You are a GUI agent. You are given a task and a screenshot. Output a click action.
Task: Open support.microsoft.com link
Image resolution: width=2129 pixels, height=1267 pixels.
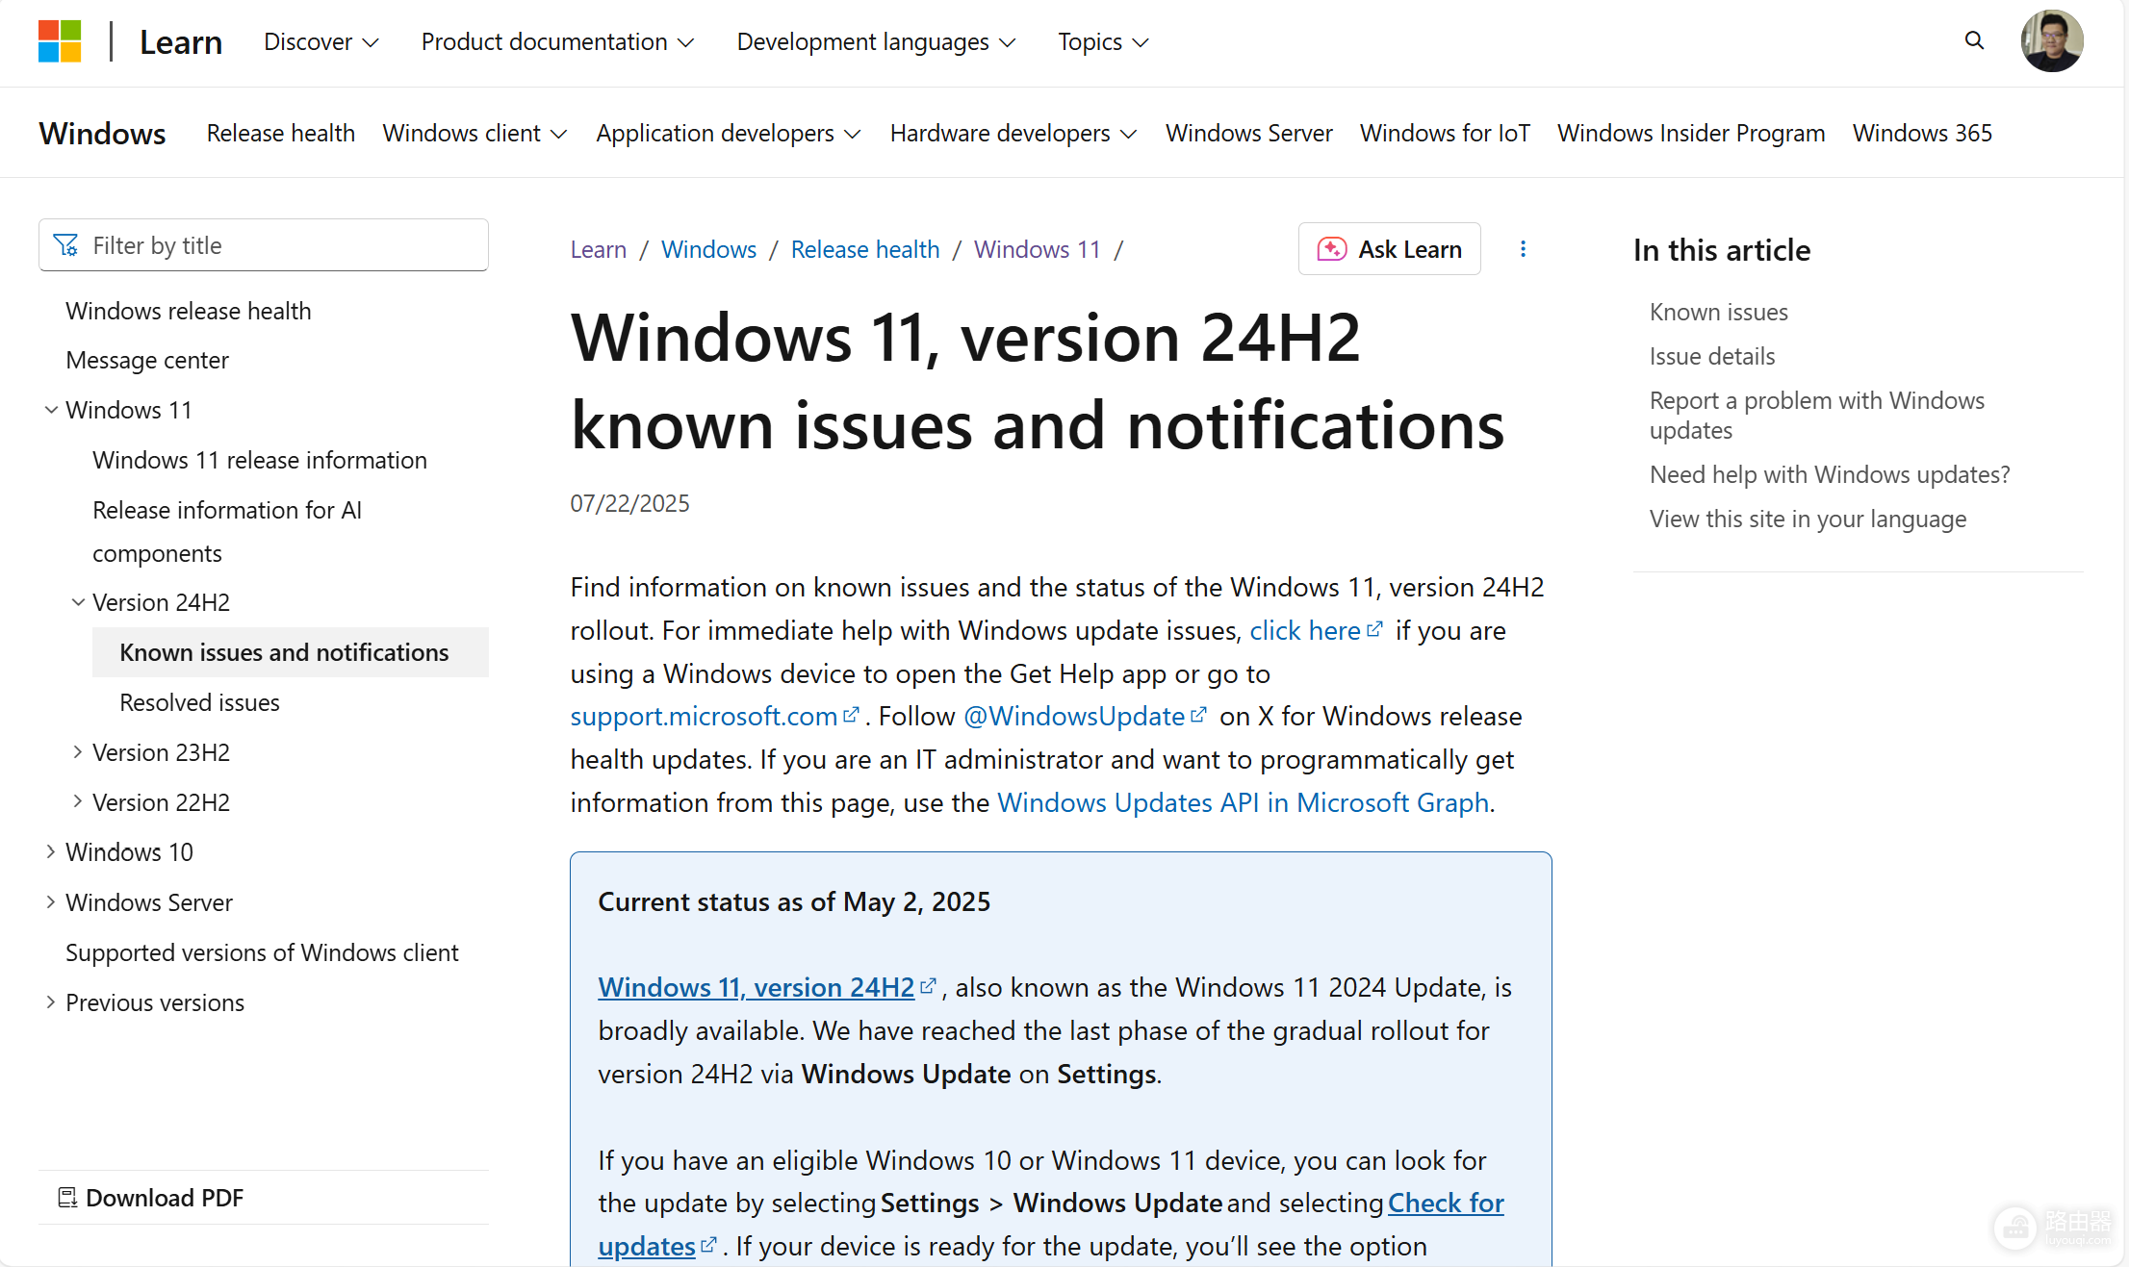click(704, 716)
